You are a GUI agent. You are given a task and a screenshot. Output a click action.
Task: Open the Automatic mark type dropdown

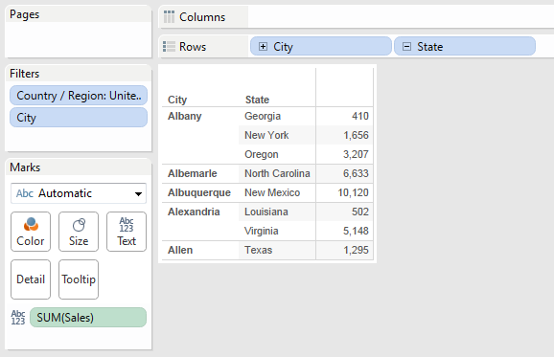(79, 193)
